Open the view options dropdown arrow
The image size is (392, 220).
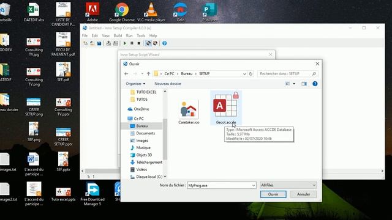[x=294, y=84]
